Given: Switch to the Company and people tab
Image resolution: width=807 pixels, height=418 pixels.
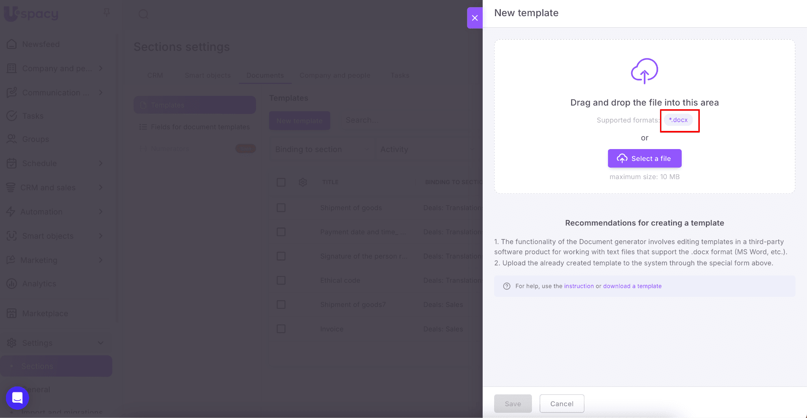Looking at the screenshot, I should (335, 75).
